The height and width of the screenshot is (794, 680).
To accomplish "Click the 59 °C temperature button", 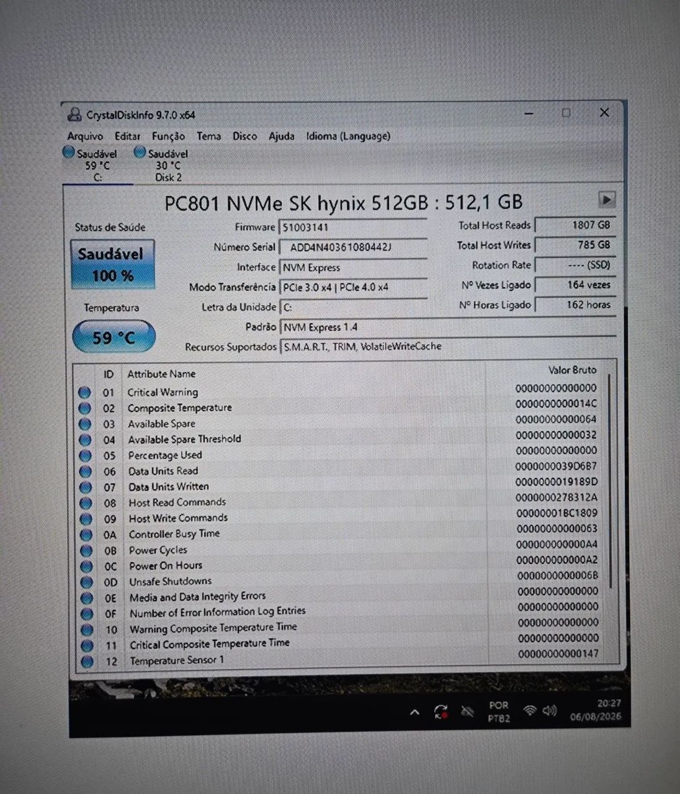I will [114, 337].
